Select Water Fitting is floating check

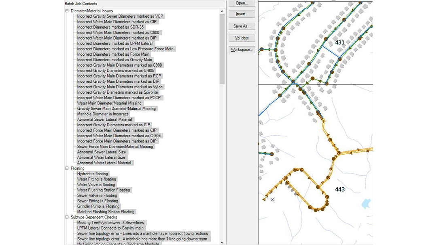tap(96, 179)
